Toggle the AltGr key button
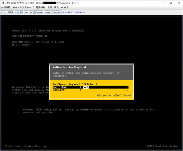 [x=32, y=12]
